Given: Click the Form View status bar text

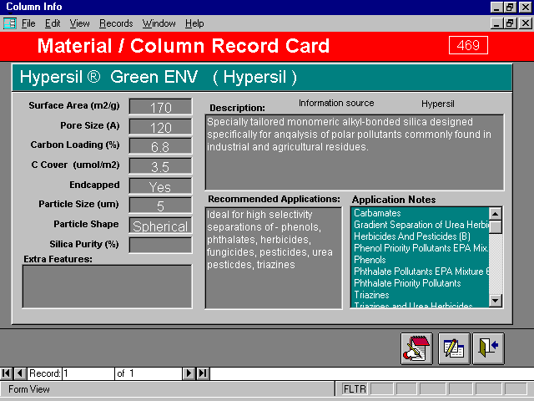Looking at the screenshot, I should [29, 389].
